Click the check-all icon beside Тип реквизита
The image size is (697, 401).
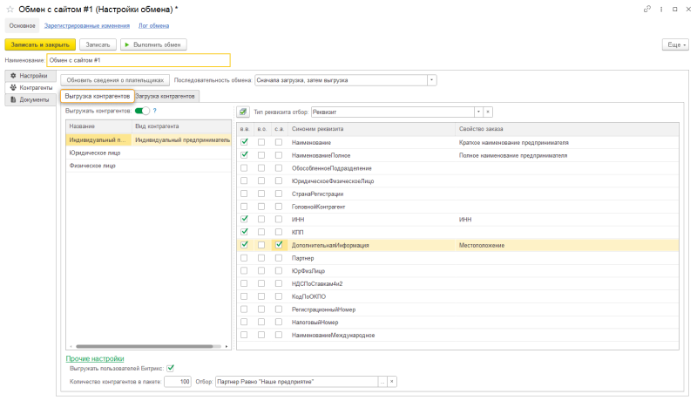click(x=243, y=112)
